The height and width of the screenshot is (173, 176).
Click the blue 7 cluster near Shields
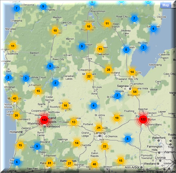coord(117,96)
